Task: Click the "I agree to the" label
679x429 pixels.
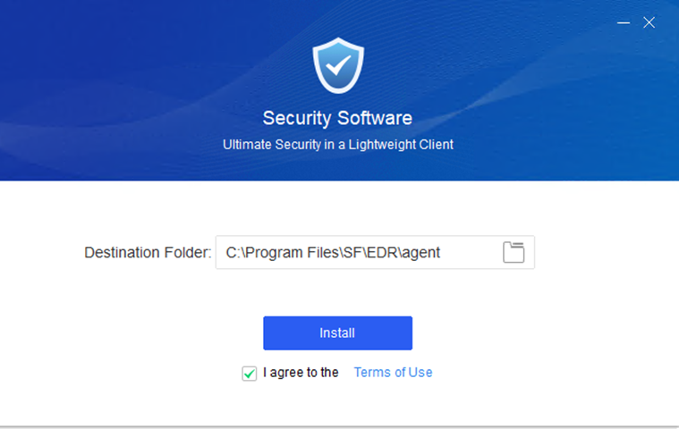Action: point(301,373)
